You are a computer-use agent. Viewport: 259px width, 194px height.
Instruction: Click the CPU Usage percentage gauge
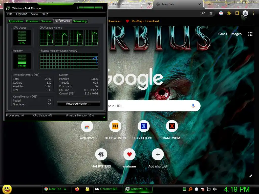coord(22,38)
